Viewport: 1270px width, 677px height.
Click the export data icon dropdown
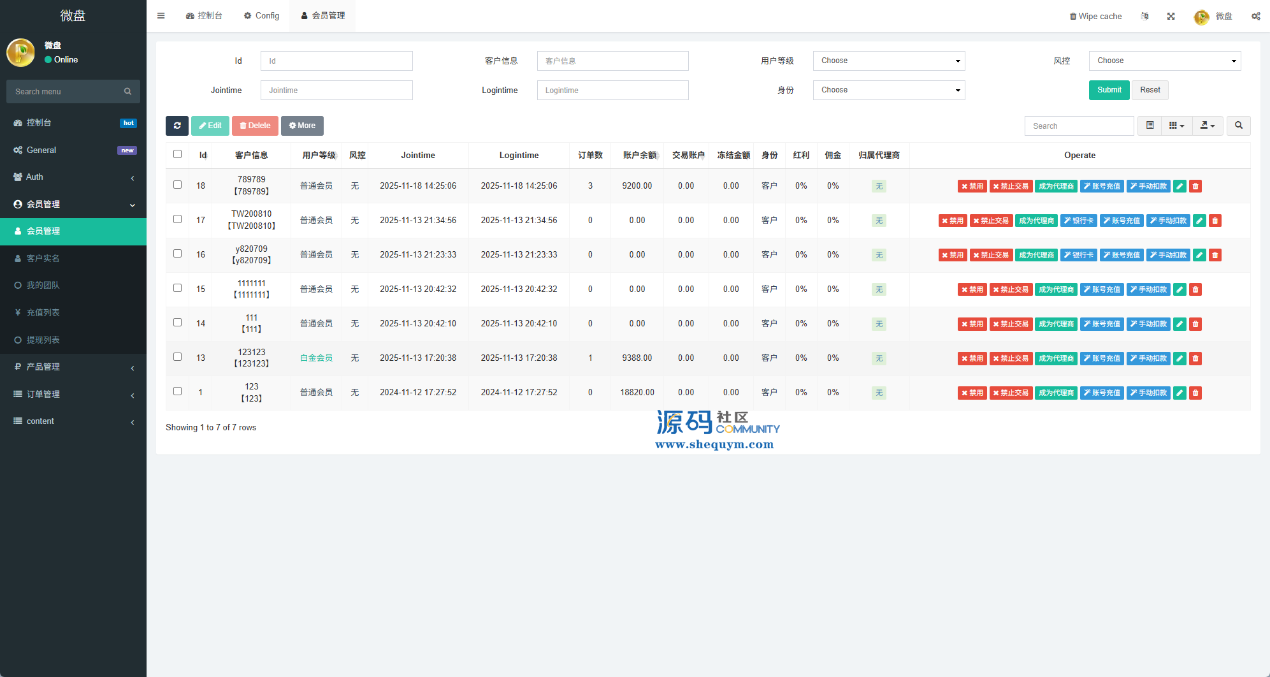click(x=1208, y=126)
